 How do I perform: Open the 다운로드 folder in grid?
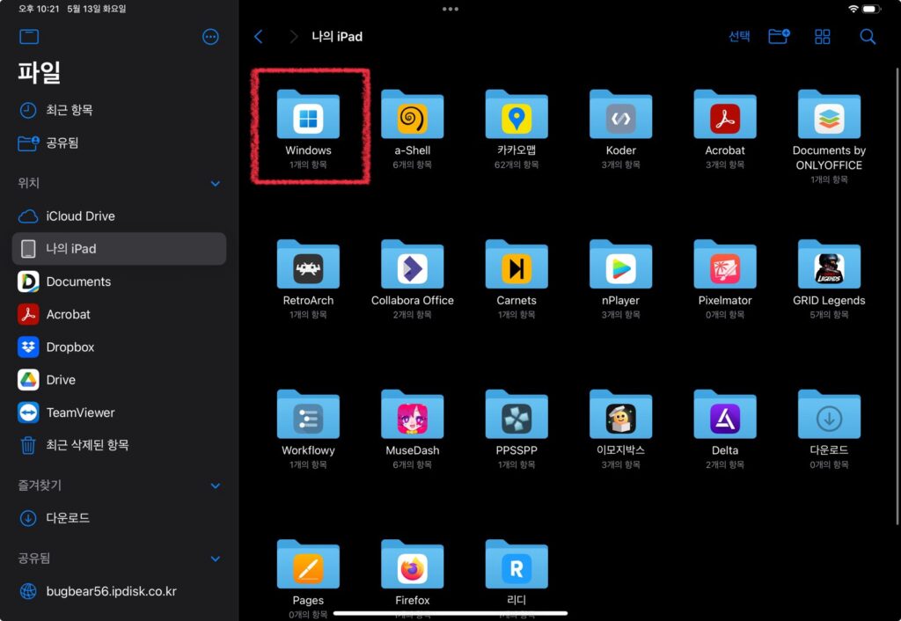pos(829,414)
